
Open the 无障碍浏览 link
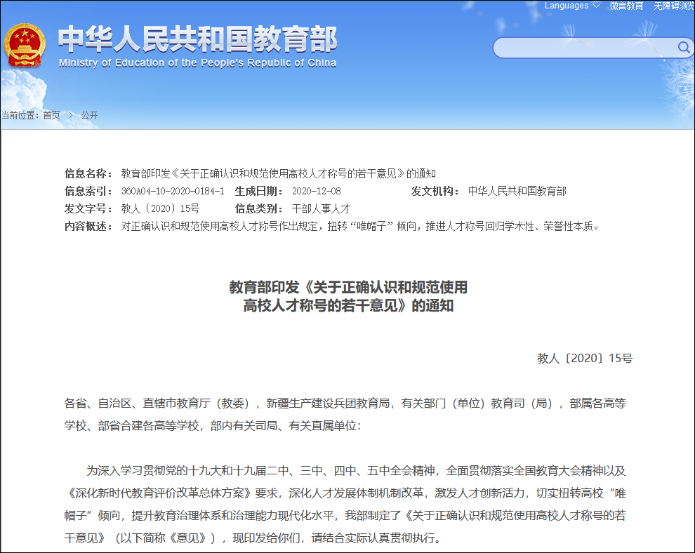point(674,6)
